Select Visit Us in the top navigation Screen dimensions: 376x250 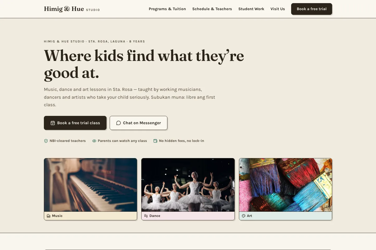(278, 9)
